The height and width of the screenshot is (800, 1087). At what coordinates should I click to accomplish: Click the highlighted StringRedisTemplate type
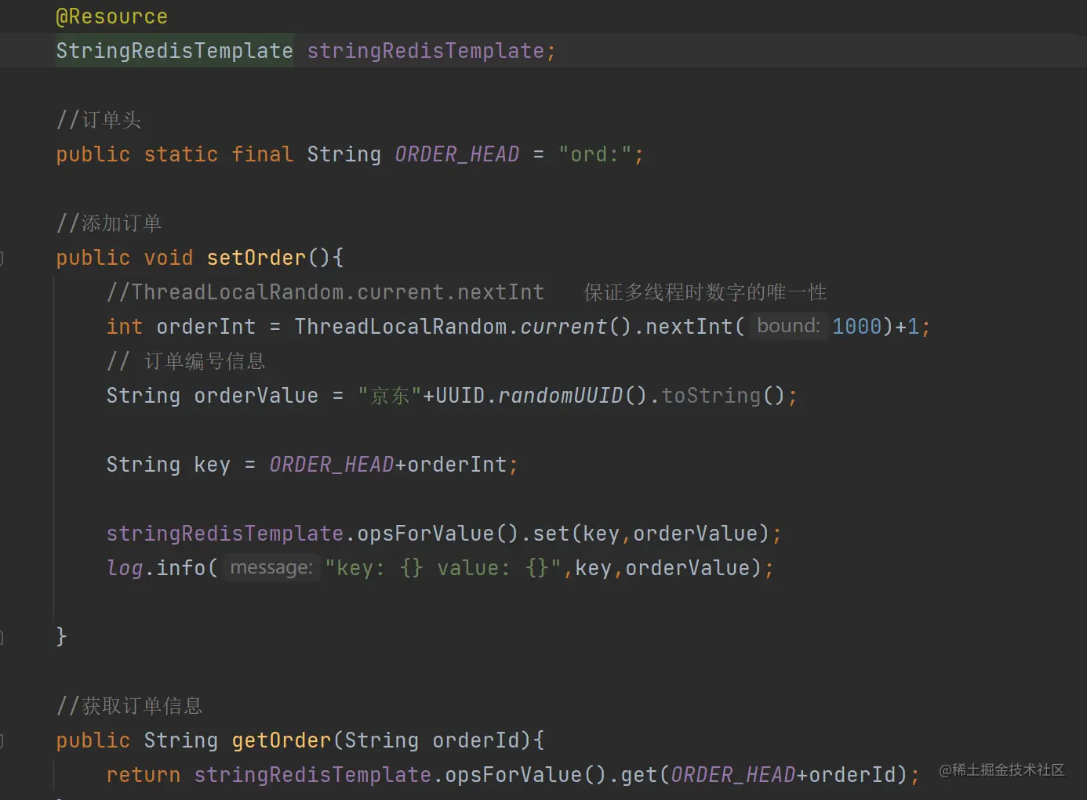pos(173,50)
